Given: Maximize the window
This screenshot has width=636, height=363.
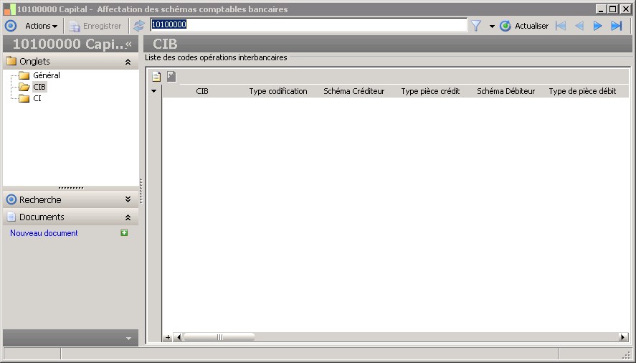Looking at the screenshot, I should point(613,9).
